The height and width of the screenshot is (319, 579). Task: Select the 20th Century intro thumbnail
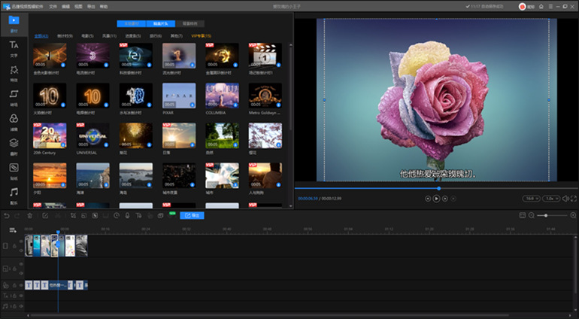click(x=50, y=135)
